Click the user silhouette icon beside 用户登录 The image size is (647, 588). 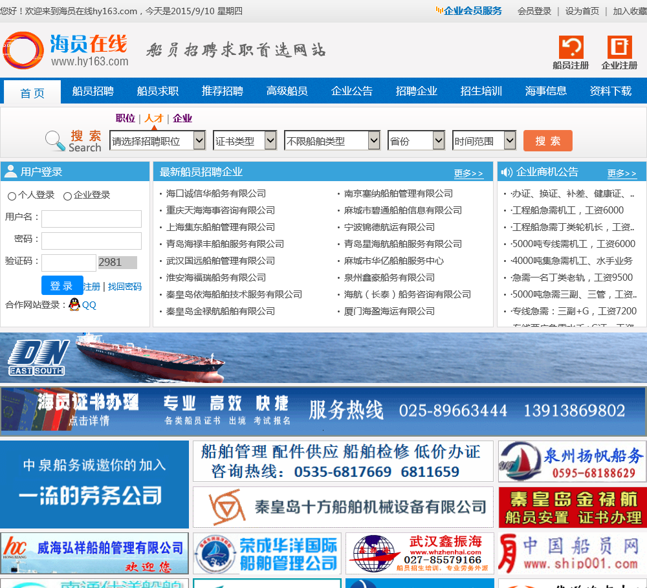[11, 171]
